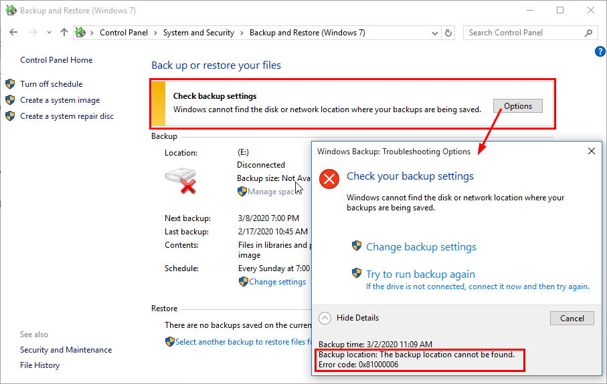Select another backup to restore files from
Viewport: 607px width, 384px height.
click(243, 342)
